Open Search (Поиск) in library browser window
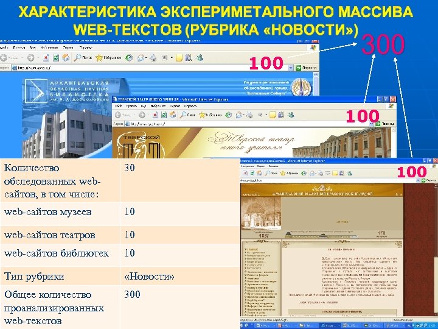This screenshot has width=438, height=329. tap(83, 58)
